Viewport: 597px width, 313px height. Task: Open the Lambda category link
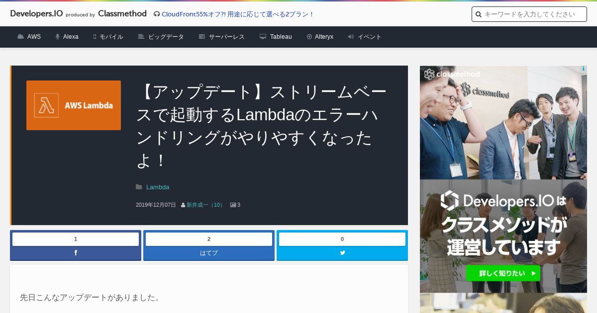pos(158,187)
